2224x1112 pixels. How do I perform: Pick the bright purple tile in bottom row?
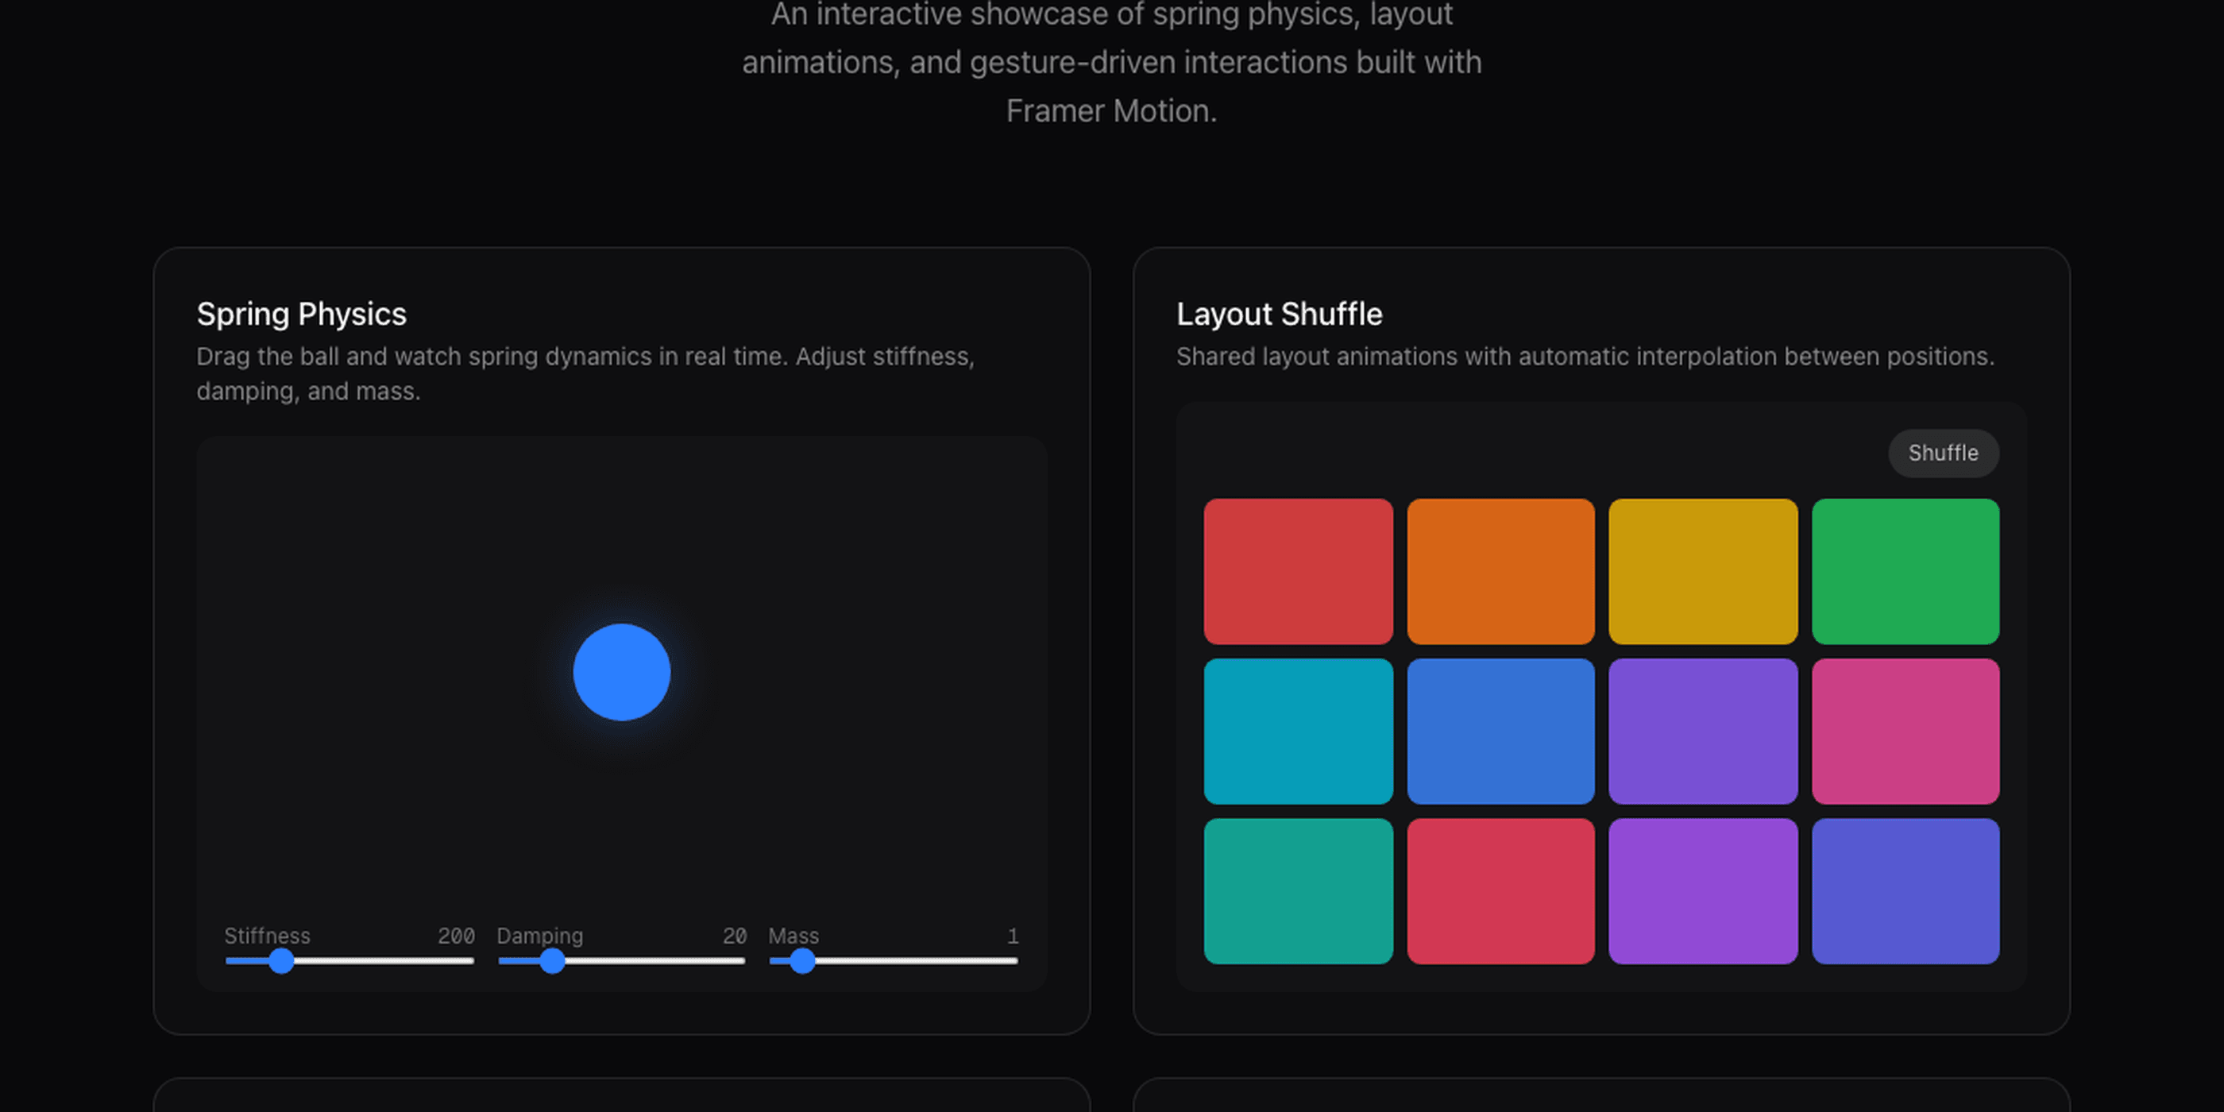(x=1702, y=891)
